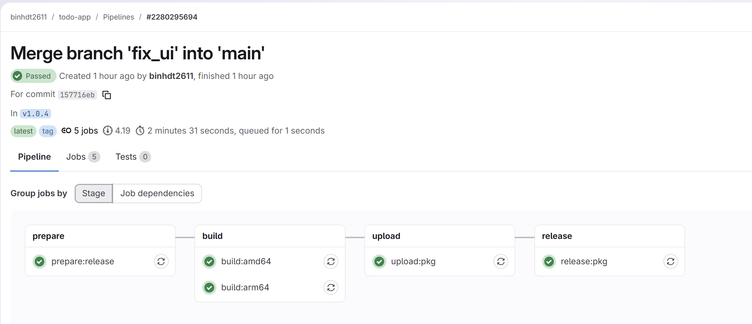Click the release:pkg passed status icon
The height and width of the screenshot is (324, 752).
point(549,261)
